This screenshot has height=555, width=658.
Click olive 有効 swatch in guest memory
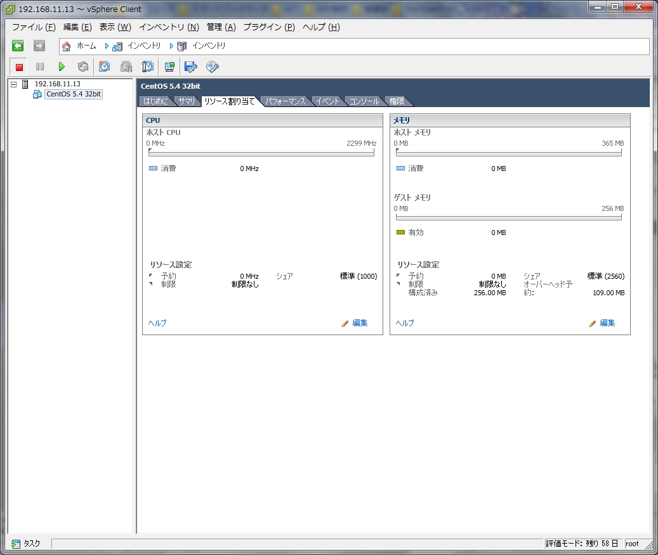pos(401,233)
